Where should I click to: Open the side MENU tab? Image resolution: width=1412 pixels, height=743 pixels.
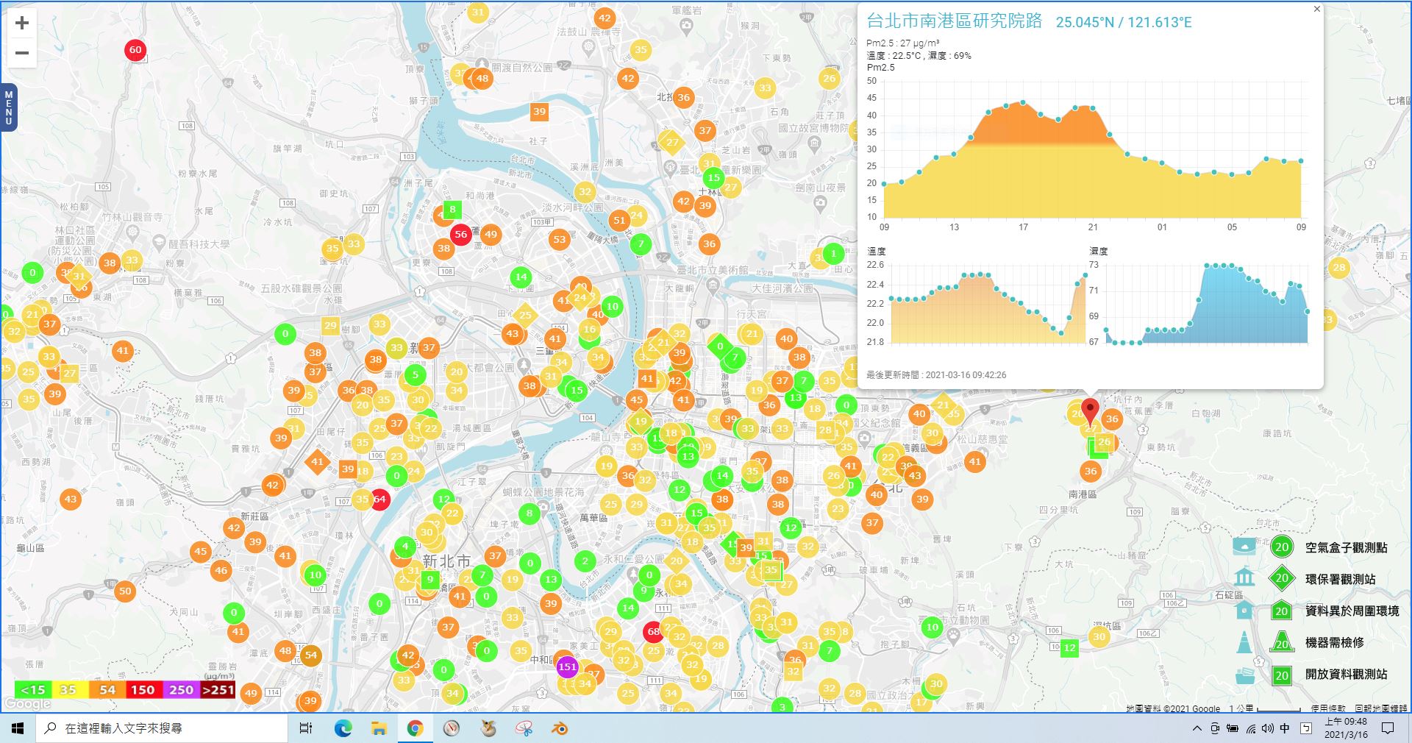click(8, 107)
